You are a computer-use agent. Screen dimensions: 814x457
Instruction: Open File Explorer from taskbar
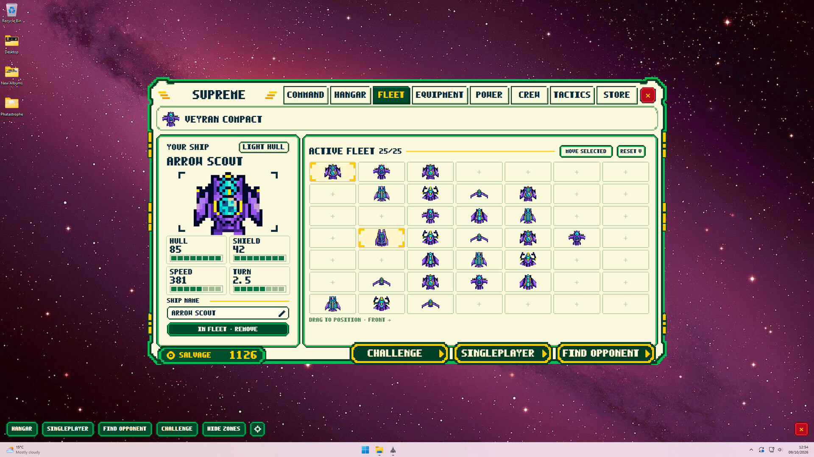coord(379,450)
